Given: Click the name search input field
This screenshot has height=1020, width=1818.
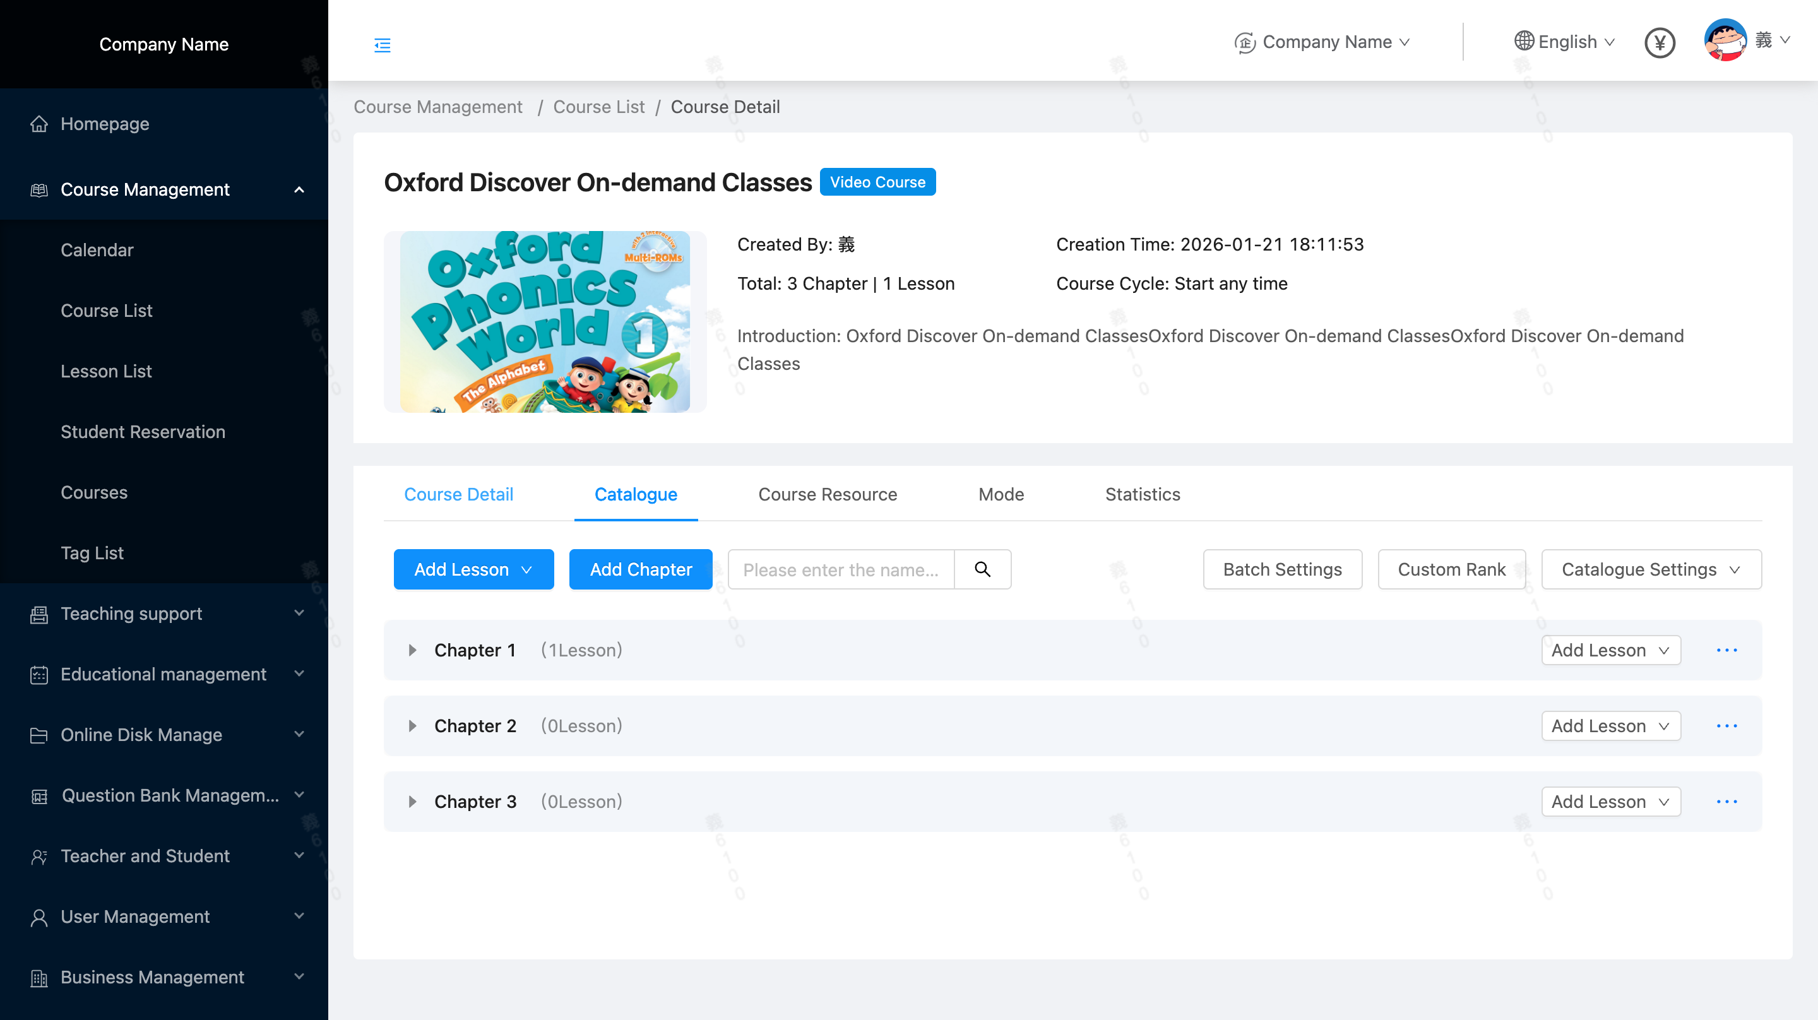Looking at the screenshot, I should point(840,569).
